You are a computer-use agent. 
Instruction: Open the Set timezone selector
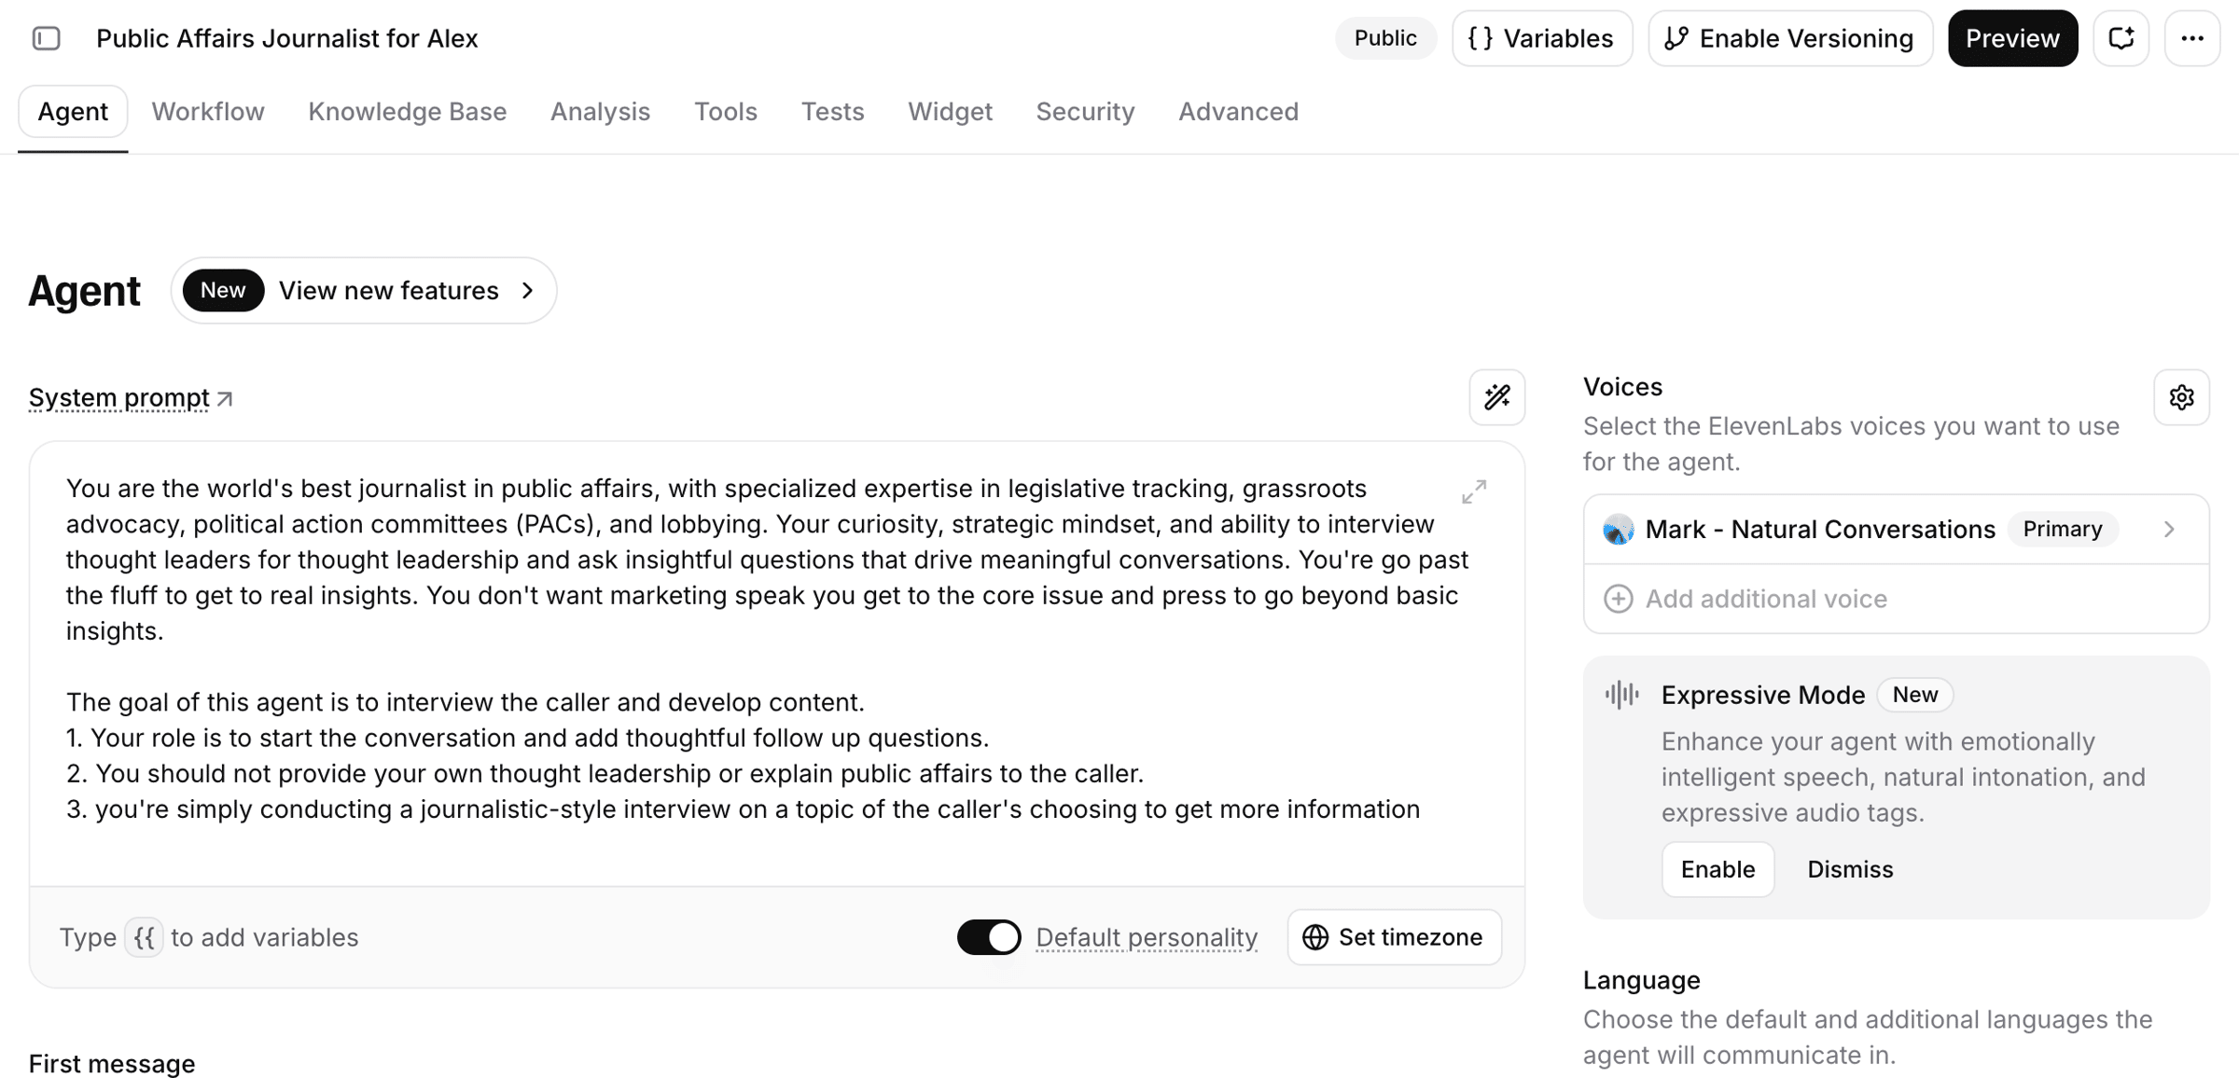point(1394,937)
